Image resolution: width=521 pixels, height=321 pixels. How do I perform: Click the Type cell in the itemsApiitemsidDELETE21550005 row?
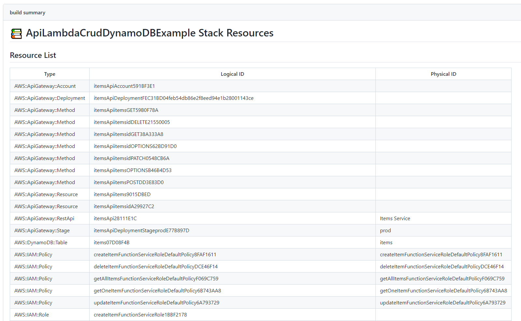50,122
